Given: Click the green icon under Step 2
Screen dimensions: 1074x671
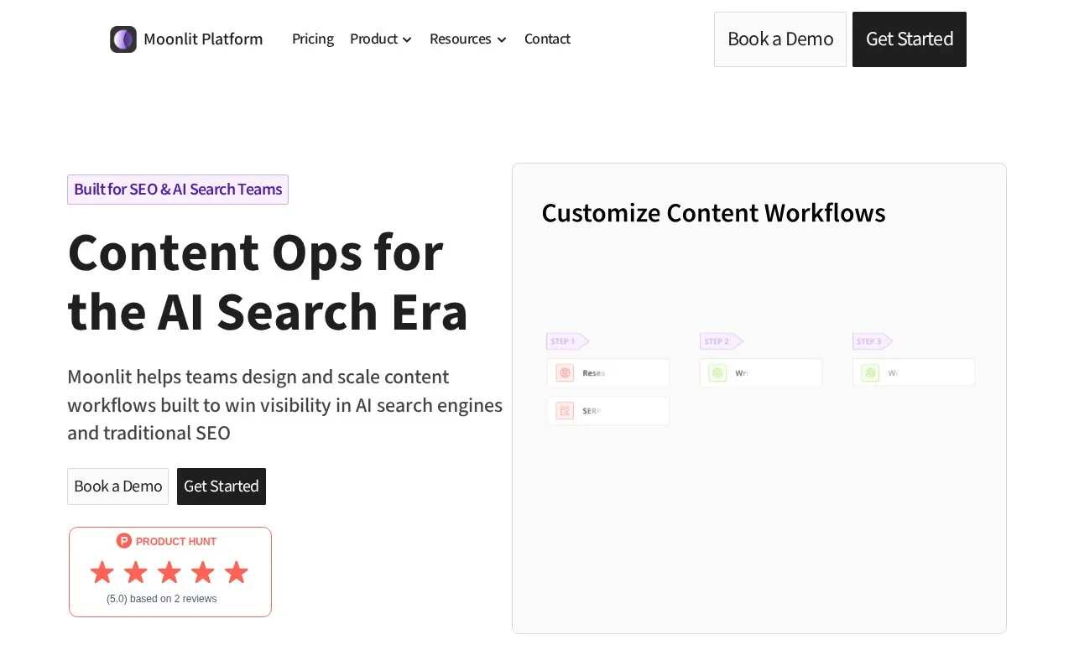Looking at the screenshot, I should coord(717,373).
